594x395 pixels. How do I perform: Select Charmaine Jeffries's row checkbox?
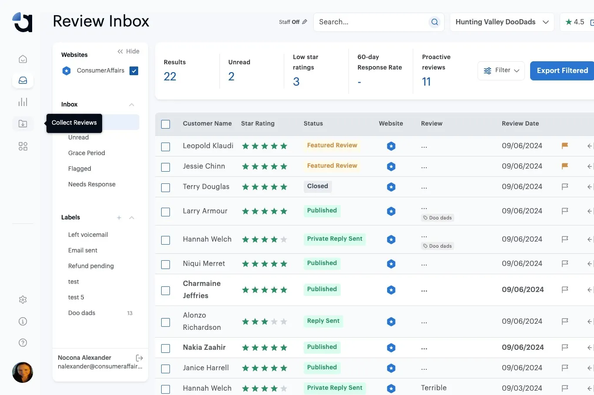click(x=166, y=291)
